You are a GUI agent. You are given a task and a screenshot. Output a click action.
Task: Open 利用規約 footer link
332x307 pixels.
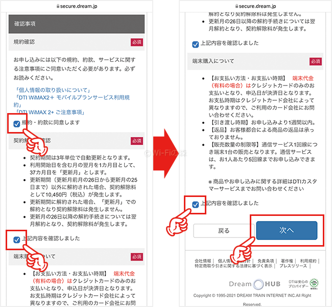coord(308,261)
